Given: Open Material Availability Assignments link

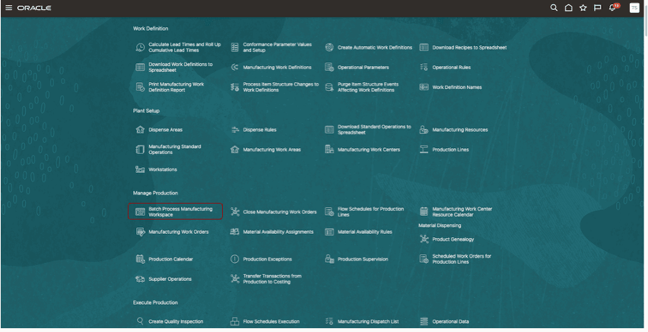Looking at the screenshot, I should [x=278, y=232].
